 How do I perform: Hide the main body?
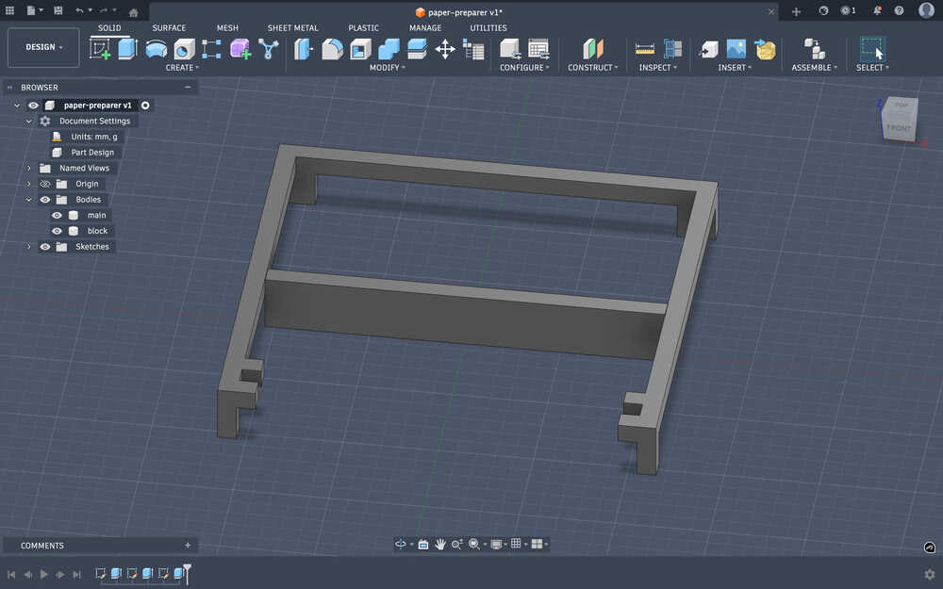[x=57, y=215]
